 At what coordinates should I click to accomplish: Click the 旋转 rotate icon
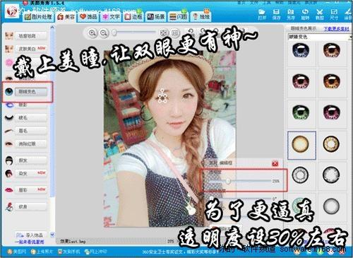click(x=305, y=14)
